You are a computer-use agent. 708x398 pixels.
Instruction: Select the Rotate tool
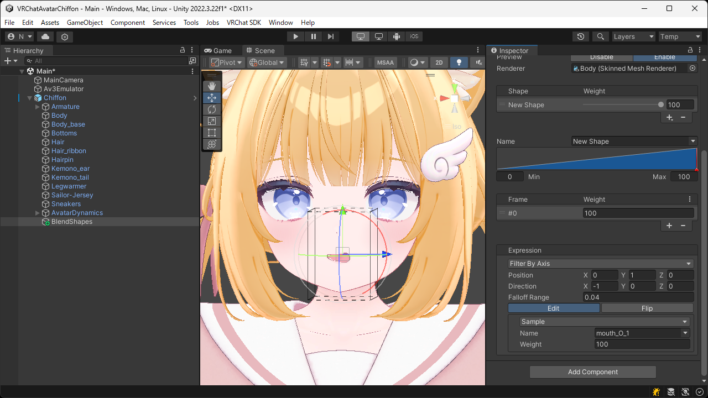[x=212, y=109]
